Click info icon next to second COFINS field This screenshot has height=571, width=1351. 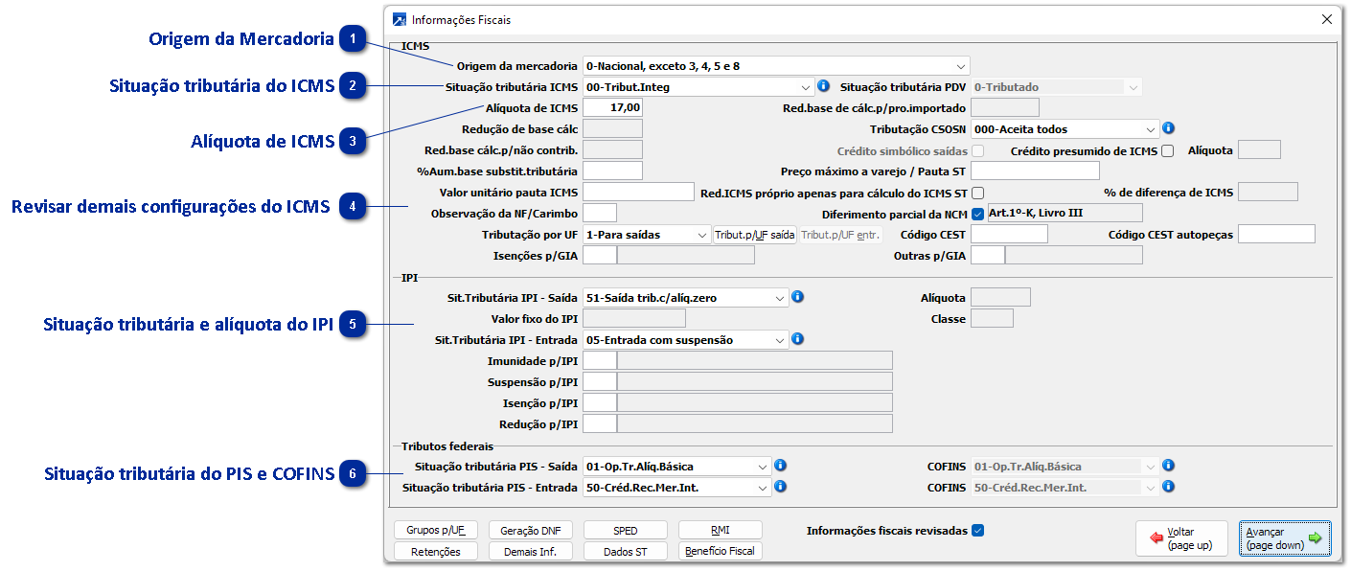click(1168, 487)
